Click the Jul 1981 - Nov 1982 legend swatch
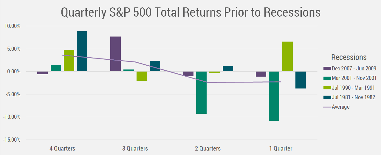The image size is (381, 155). [327, 97]
